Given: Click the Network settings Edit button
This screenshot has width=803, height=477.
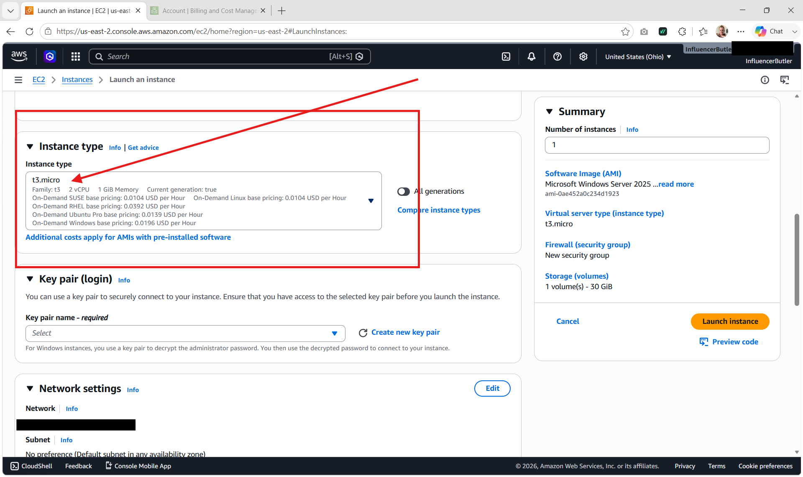Looking at the screenshot, I should 492,388.
